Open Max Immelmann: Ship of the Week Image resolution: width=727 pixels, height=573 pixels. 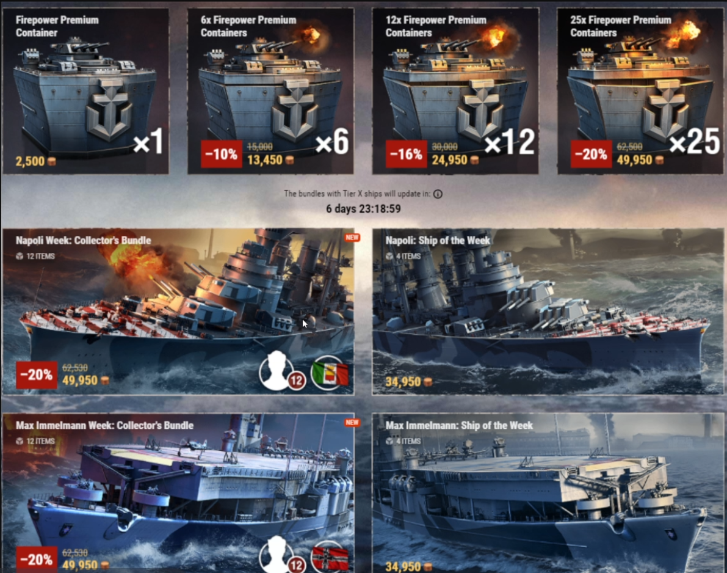tap(548, 493)
